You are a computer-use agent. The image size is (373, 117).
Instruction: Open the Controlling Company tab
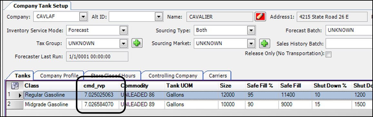coord(173,76)
